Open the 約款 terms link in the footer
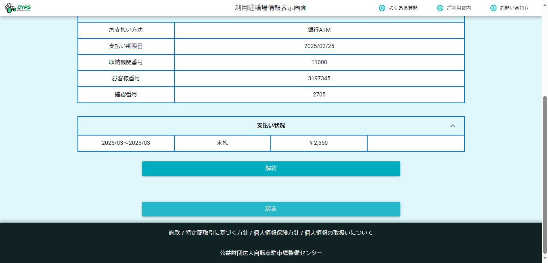This screenshot has height=263, width=548. point(174,233)
